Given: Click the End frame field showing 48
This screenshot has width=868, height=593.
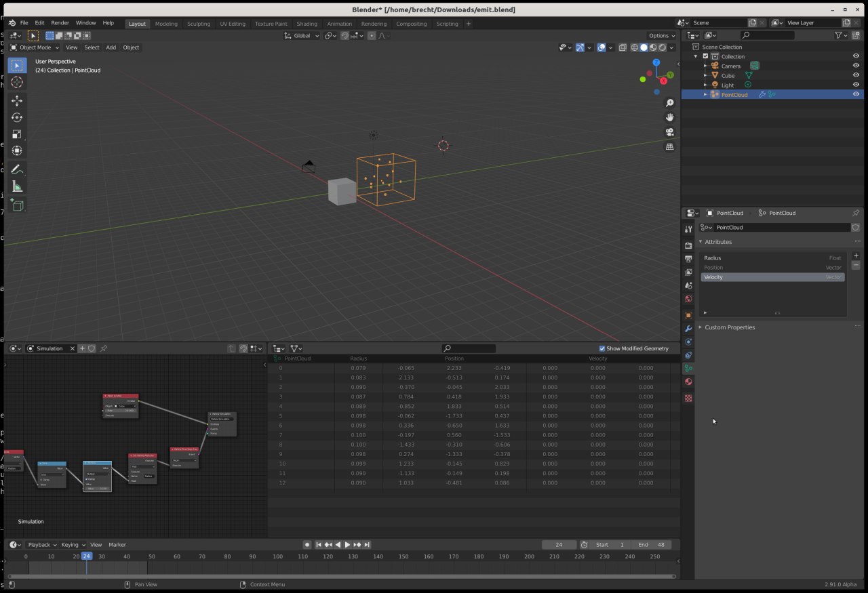Looking at the screenshot, I should 651,545.
